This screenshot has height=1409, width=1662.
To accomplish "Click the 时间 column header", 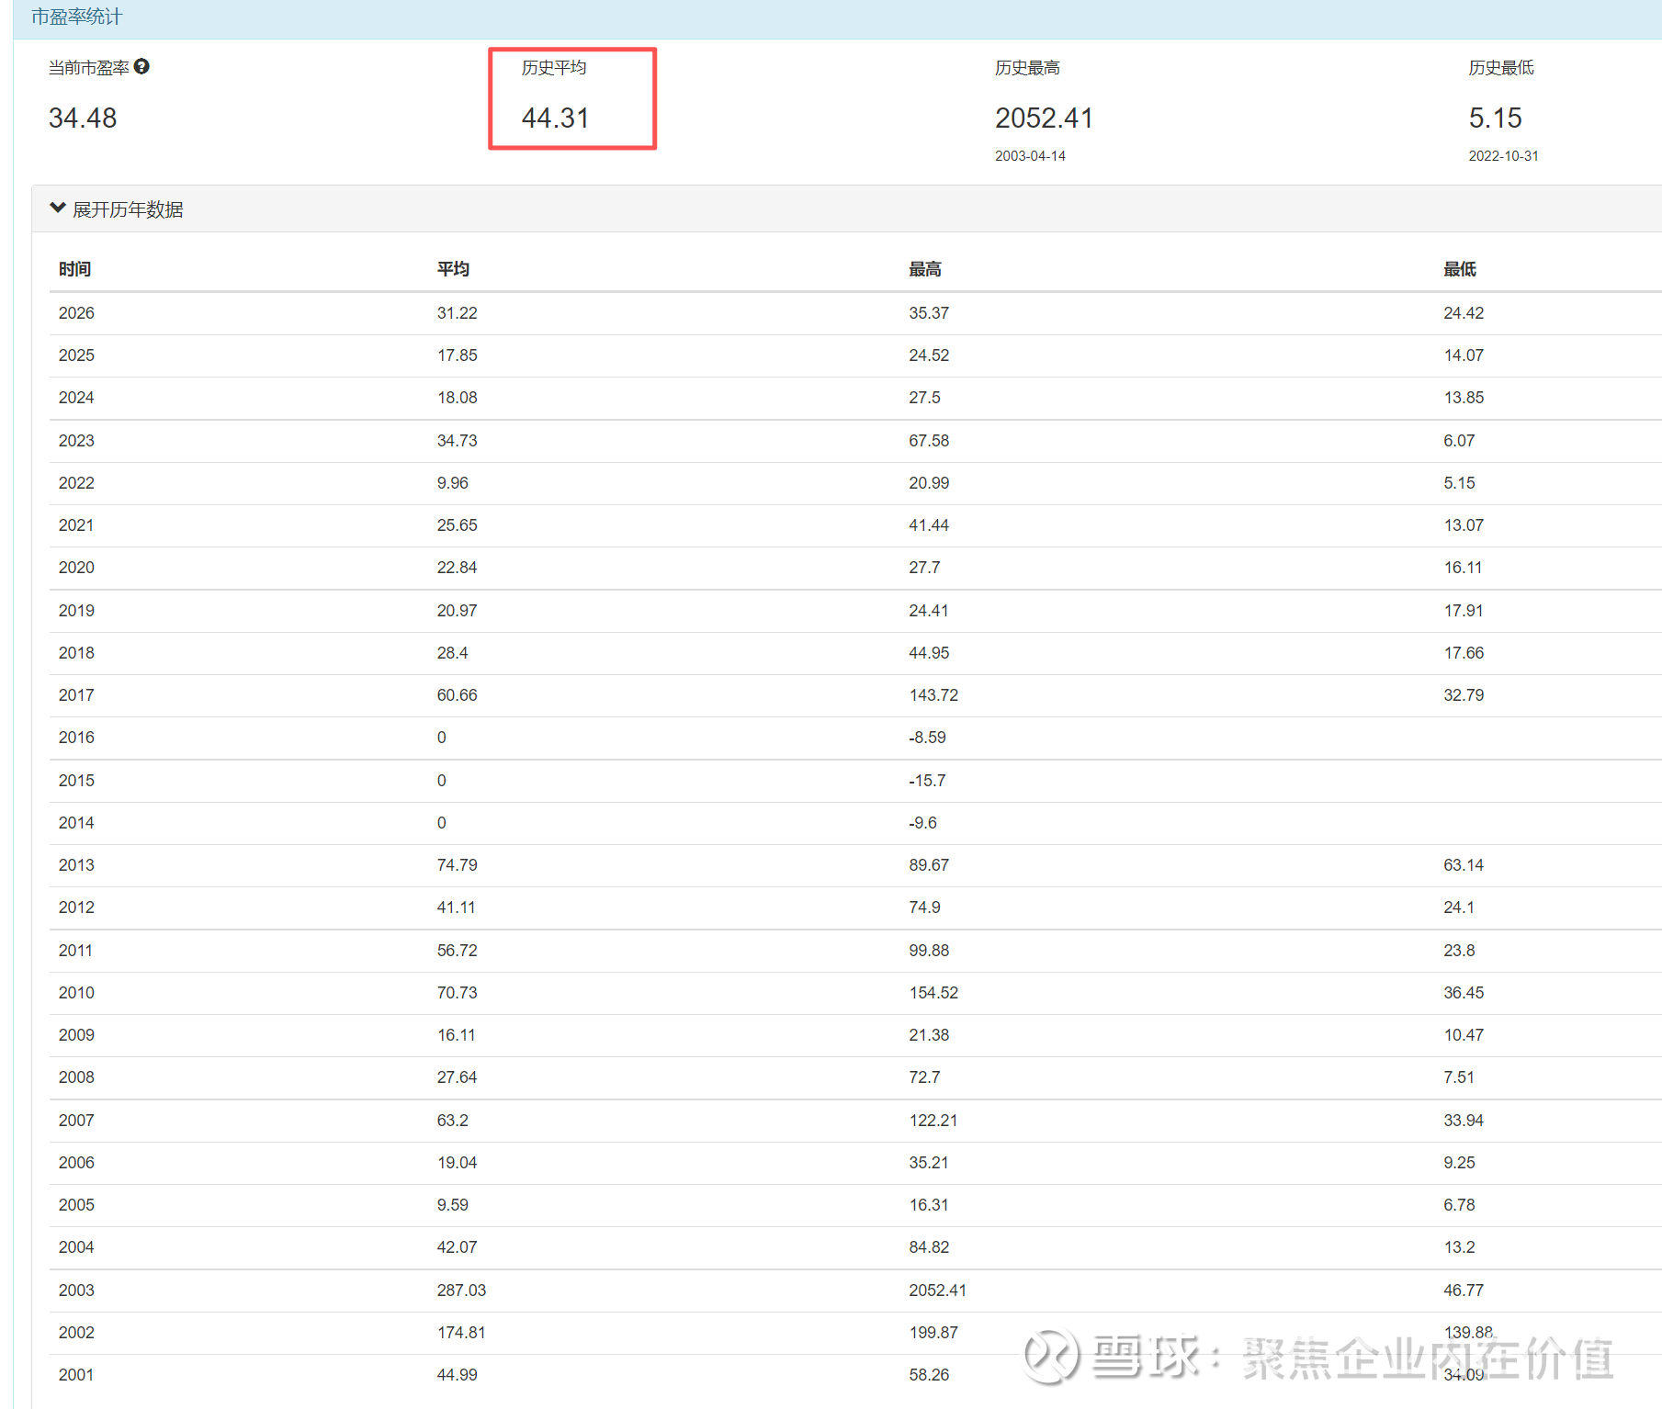I will tap(74, 269).
